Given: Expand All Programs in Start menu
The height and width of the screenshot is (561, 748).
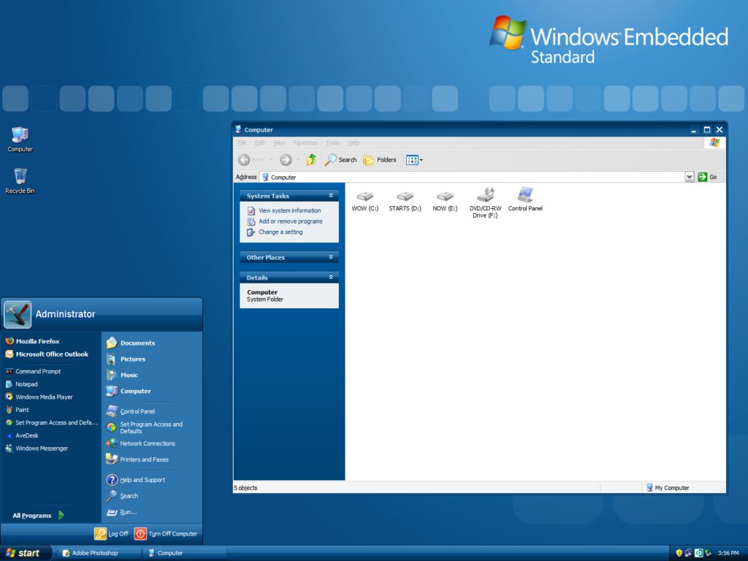Looking at the screenshot, I should click(38, 515).
